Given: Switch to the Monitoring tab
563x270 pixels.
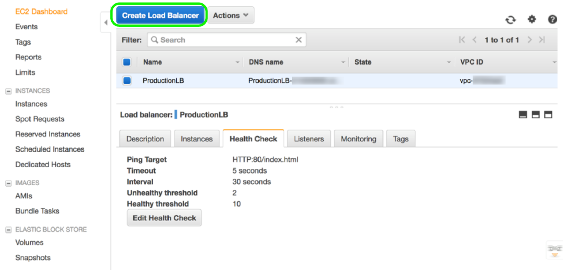Looking at the screenshot, I should (x=358, y=139).
